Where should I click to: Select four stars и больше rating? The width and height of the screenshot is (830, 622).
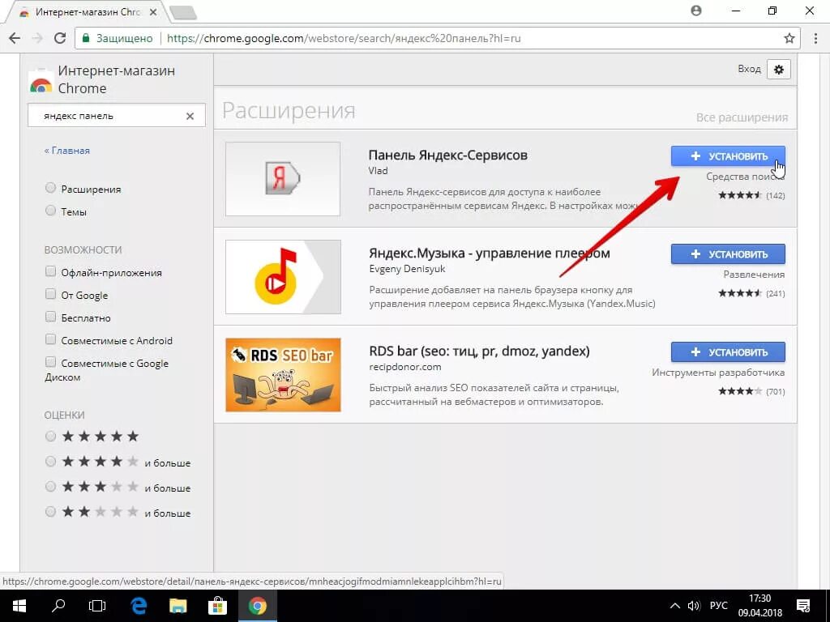pyautogui.click(x=50, y=461)
